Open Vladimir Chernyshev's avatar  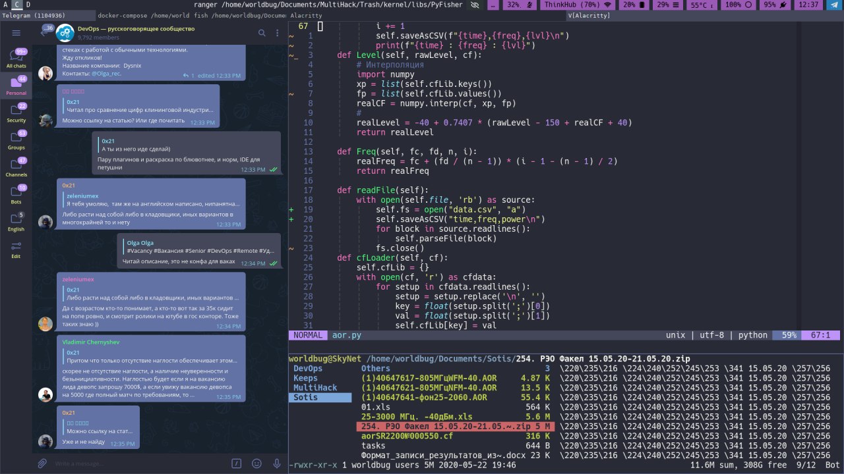pyautogui.click(x=45, y=394)
